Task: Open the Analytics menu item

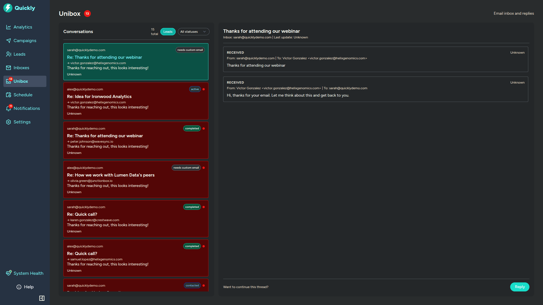Action: tap(25, 27)
